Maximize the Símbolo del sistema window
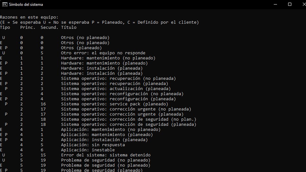 click(x=290, y=4)
